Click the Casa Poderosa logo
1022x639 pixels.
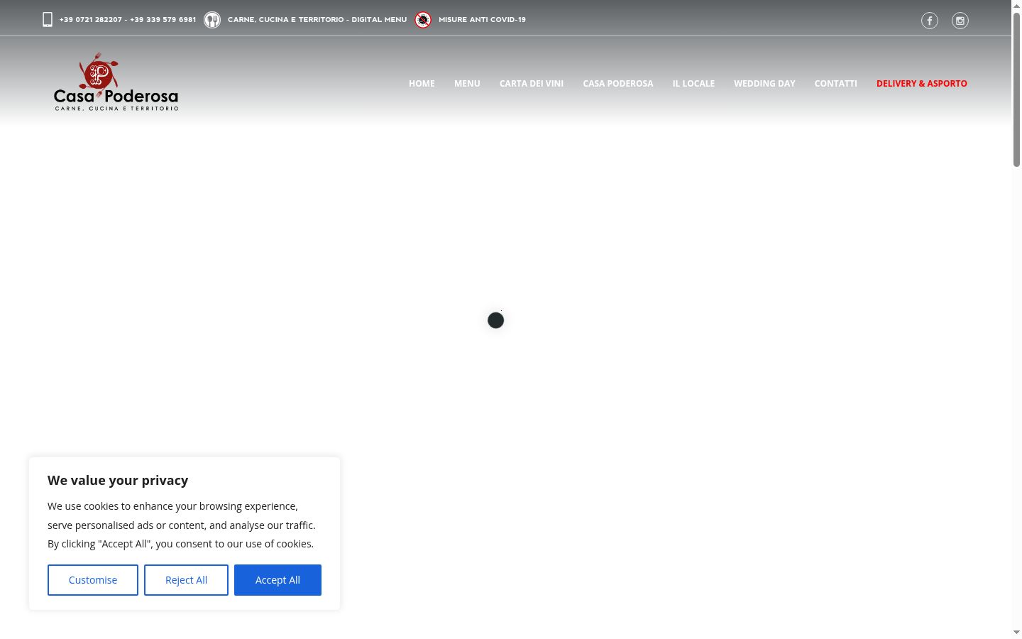[x=116, y=82]
